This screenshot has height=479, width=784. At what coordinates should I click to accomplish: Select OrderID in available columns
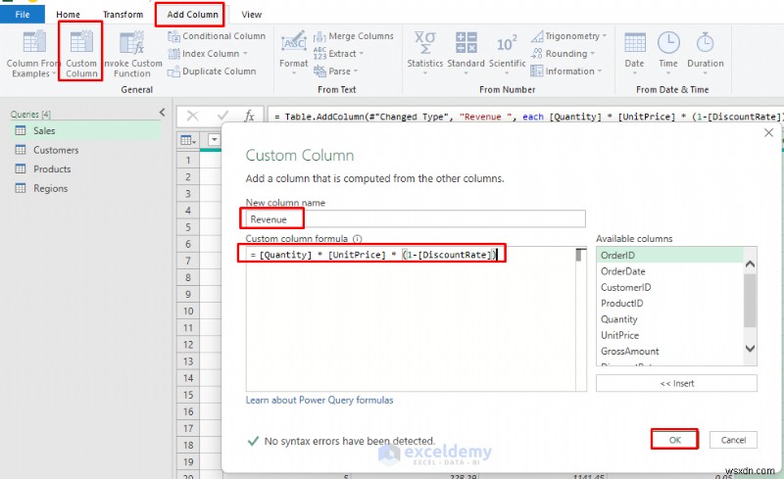670,255
